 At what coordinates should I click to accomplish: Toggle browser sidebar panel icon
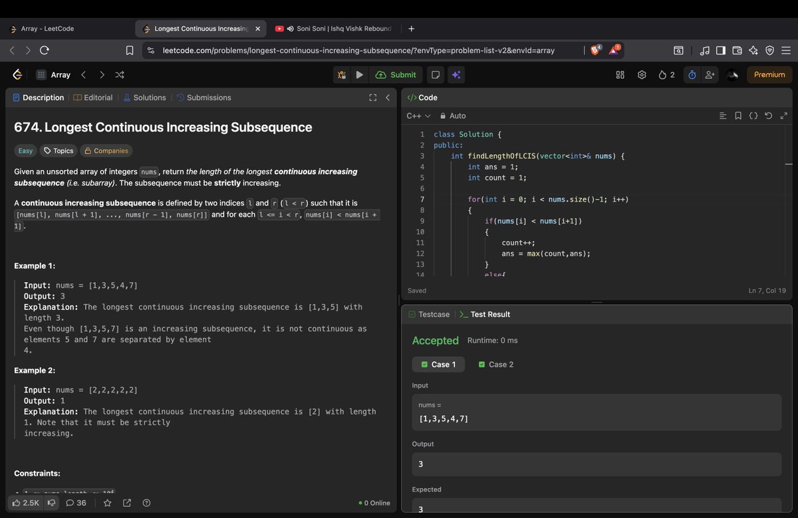click(720, 50)
